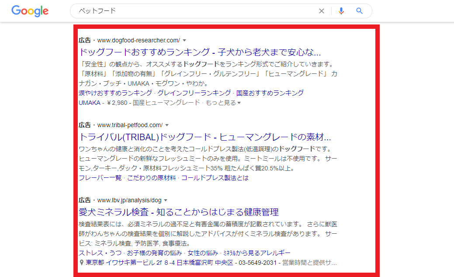The image size is (454, 277).
Task: Click the Google logo
Action: click(30, 11)
